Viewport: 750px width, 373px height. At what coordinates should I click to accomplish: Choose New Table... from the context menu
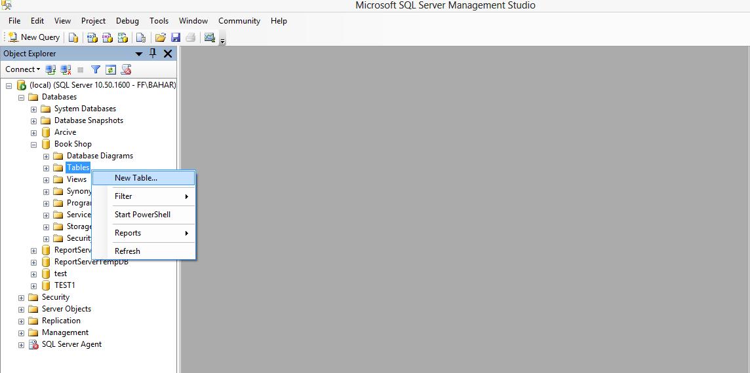point(136,178)
